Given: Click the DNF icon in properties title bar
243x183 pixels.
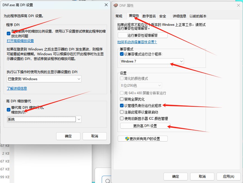Looking at the screenshot, I should [x=116, y=5].
